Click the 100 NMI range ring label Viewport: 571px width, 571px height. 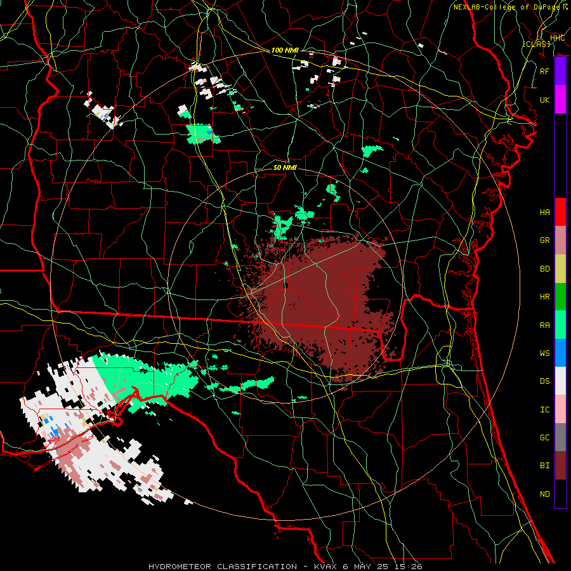tap(285, 50)
